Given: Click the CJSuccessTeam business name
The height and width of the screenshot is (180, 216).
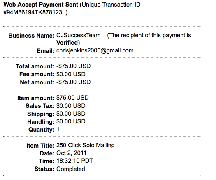Looking at the screenshot, I should click(x=79, y=35).
